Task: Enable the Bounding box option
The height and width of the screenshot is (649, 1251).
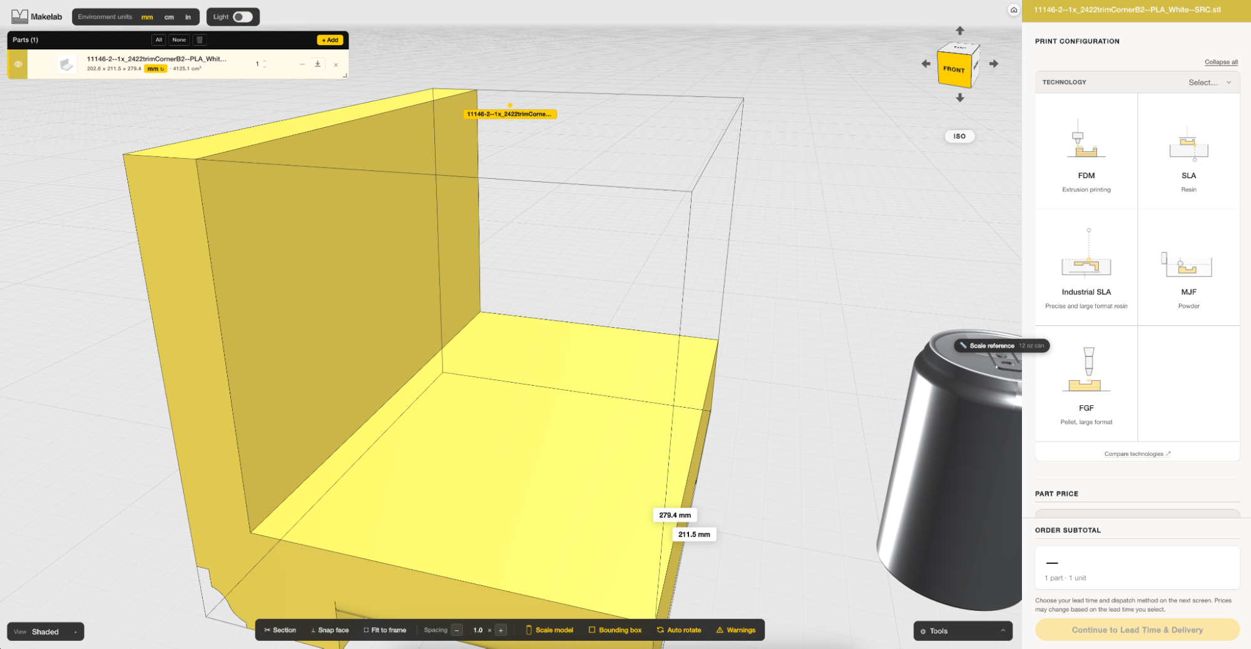Action: click(x=615, y=630)
